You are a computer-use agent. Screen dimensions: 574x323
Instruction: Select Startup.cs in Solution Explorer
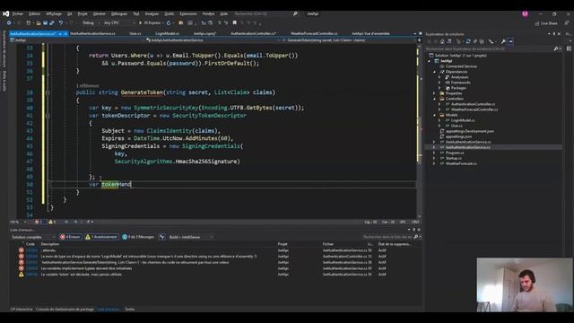[x=454, y=158]
